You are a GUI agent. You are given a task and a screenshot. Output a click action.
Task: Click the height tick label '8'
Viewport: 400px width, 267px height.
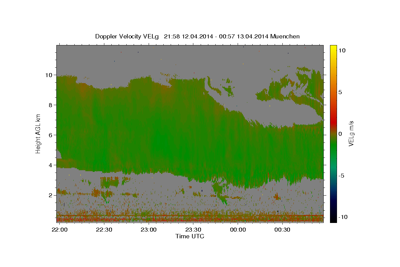click(x=50, y=105)
